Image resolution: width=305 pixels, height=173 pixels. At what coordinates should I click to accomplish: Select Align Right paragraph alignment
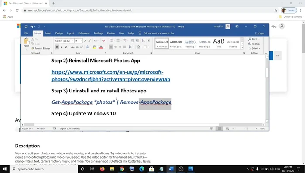coord(120,47)
